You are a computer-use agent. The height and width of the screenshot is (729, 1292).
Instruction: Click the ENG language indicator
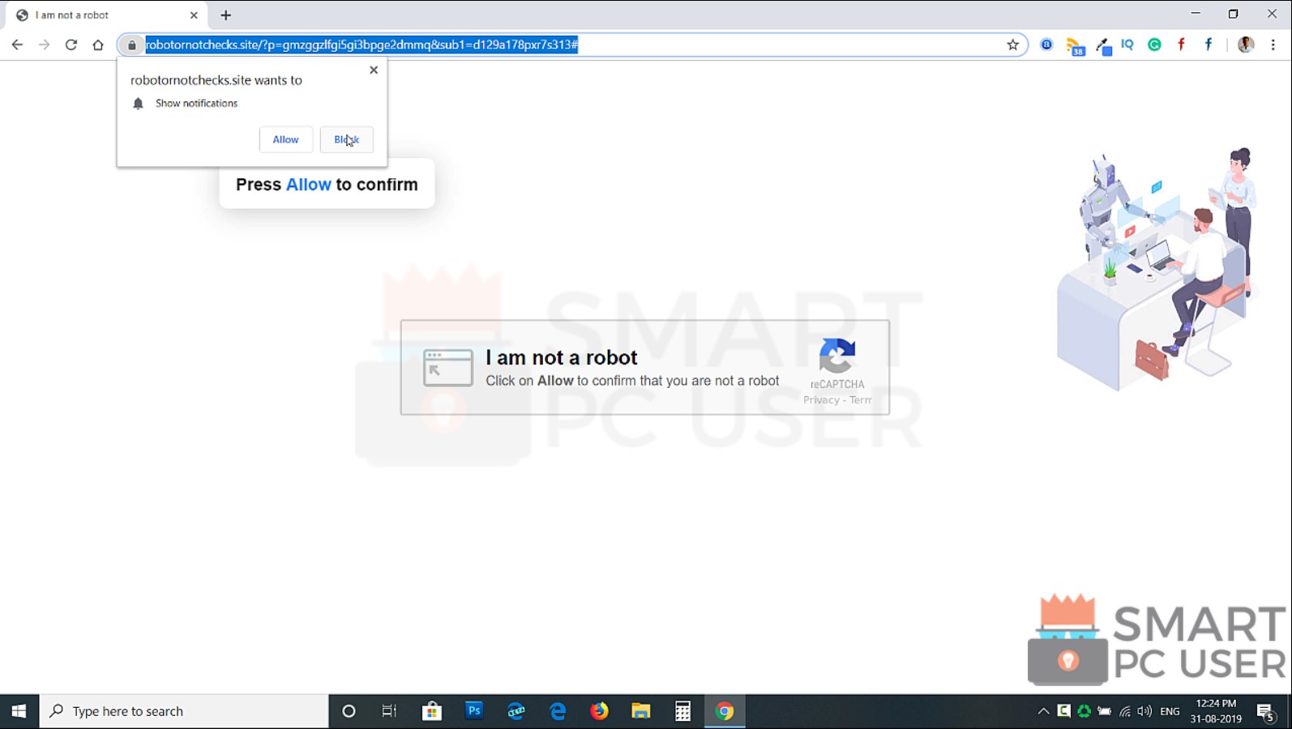pos(1170,711)
